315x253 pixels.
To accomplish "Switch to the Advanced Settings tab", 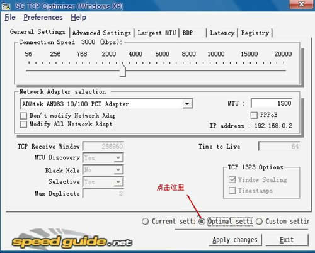I will coord(101,33).
